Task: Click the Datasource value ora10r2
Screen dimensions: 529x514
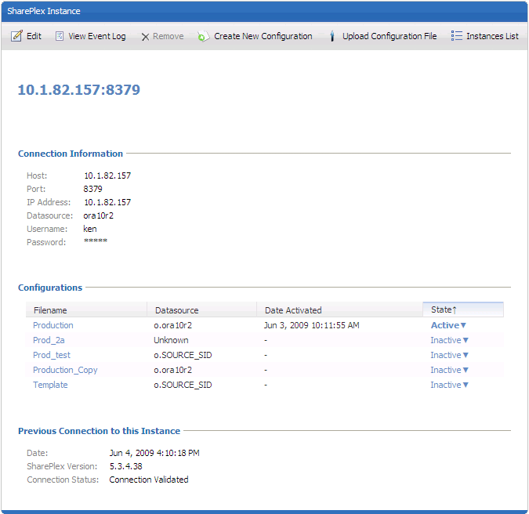Action: coord(99,215)
